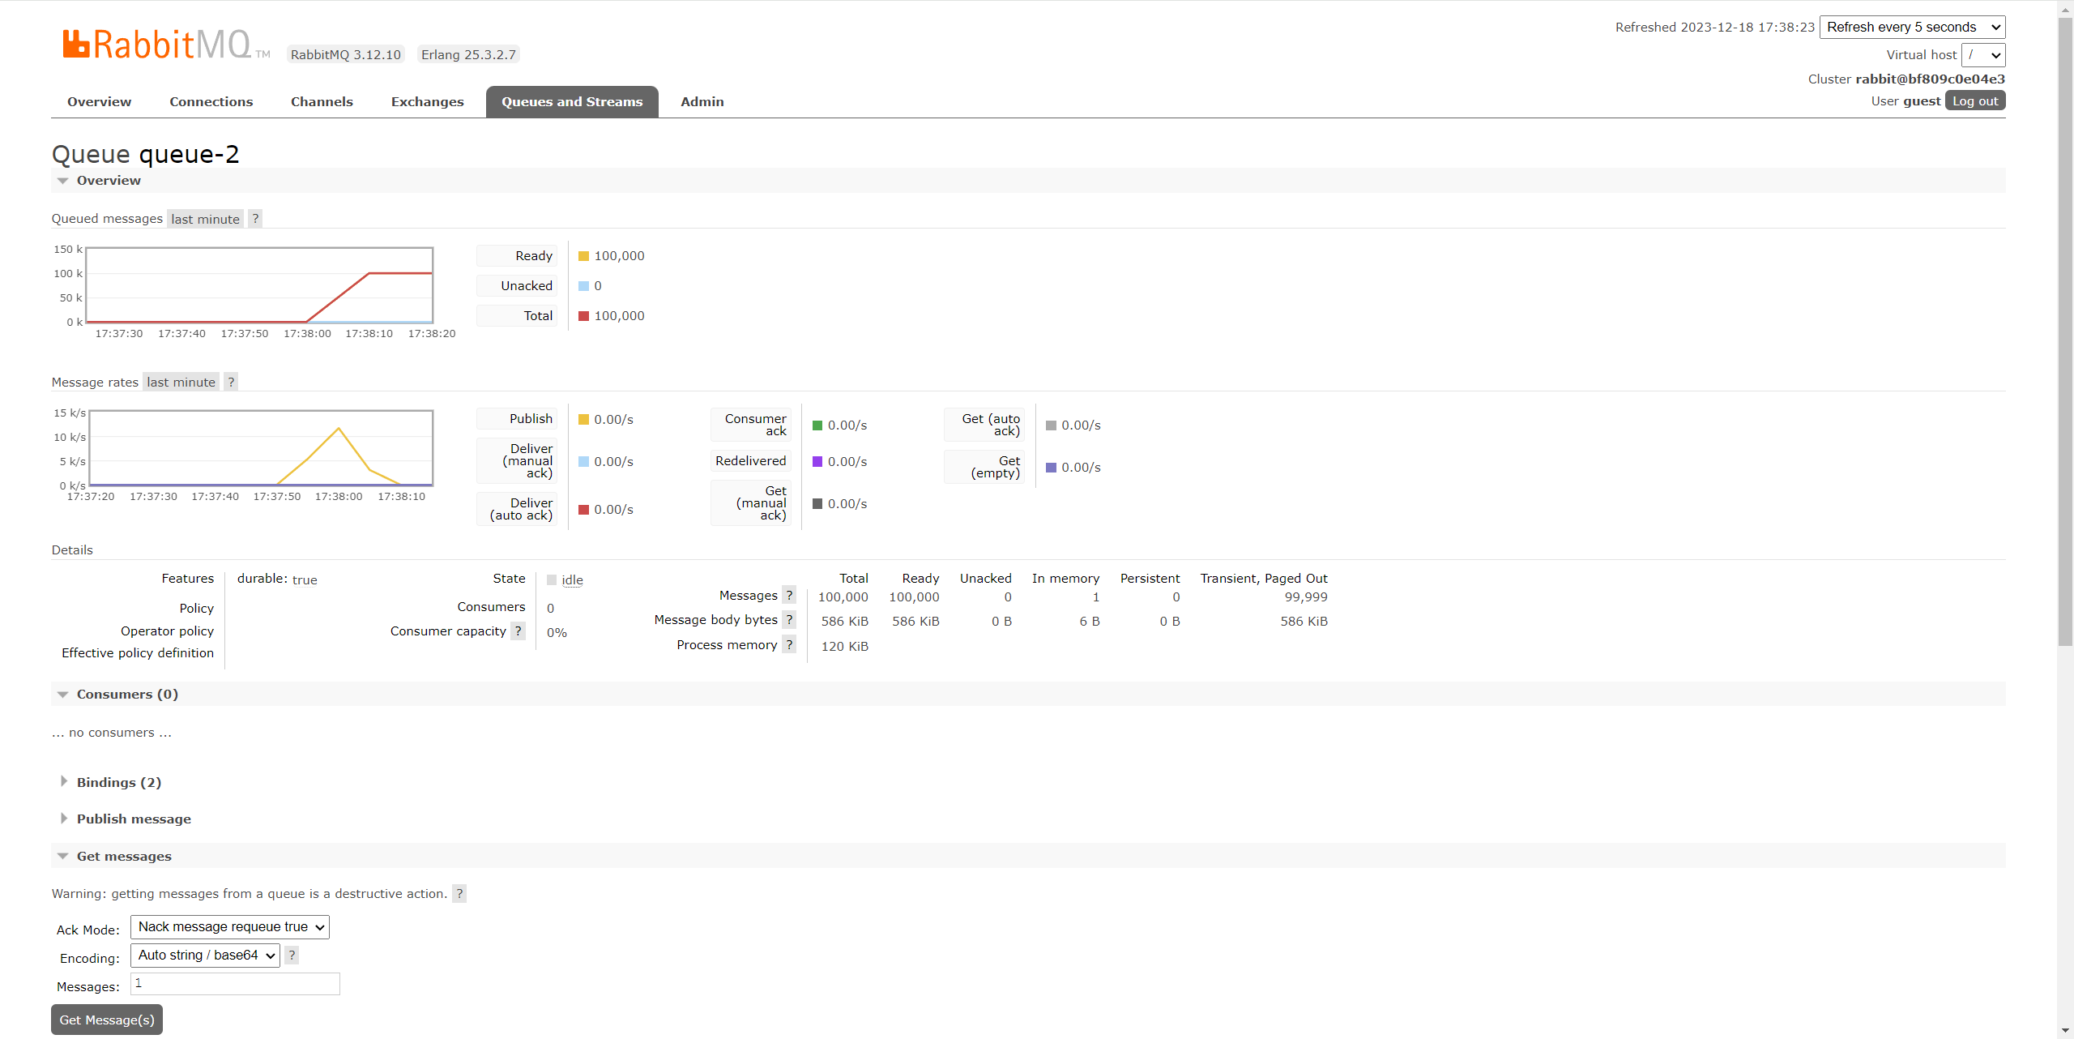2074x1039 pixels.
Task: Show help for Process memory
Action: 789,645
